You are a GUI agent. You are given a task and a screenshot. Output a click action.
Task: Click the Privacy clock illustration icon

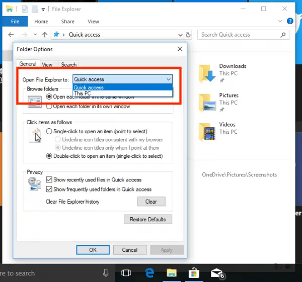[34, 184]
